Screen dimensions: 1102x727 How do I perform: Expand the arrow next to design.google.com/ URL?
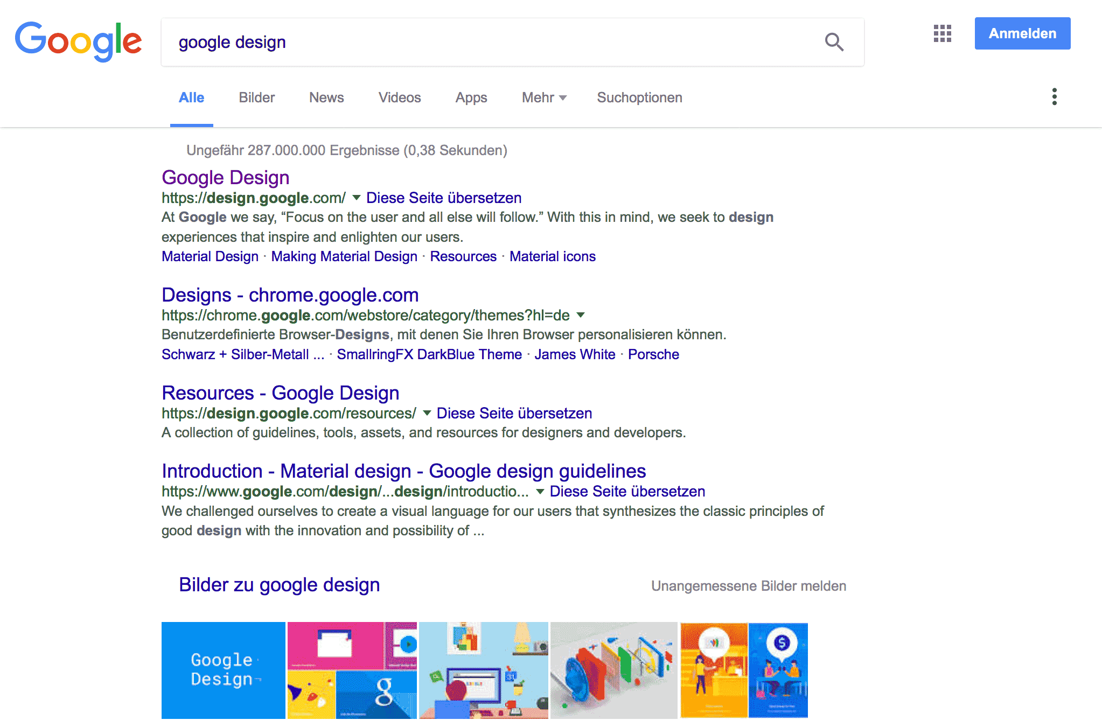[356, 198]
